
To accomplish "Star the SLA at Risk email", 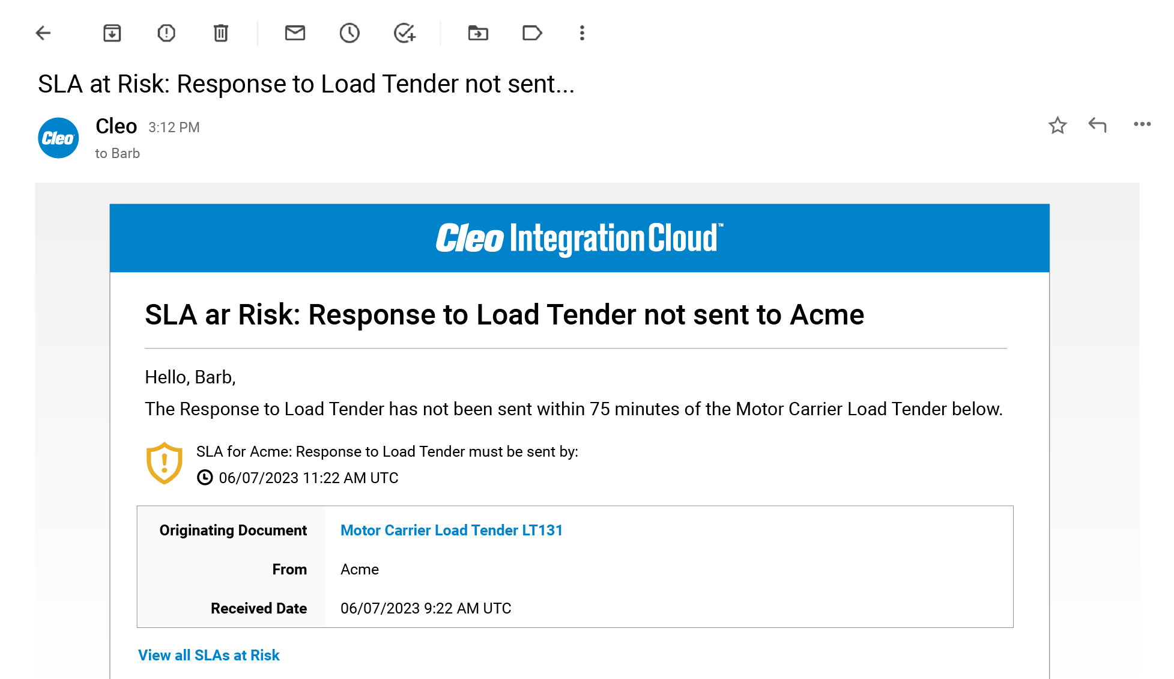I will pos(1058,126).
